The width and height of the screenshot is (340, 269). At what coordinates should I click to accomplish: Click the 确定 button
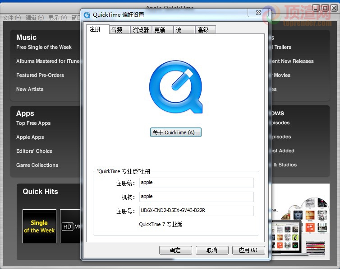click(x=175, y=250)
